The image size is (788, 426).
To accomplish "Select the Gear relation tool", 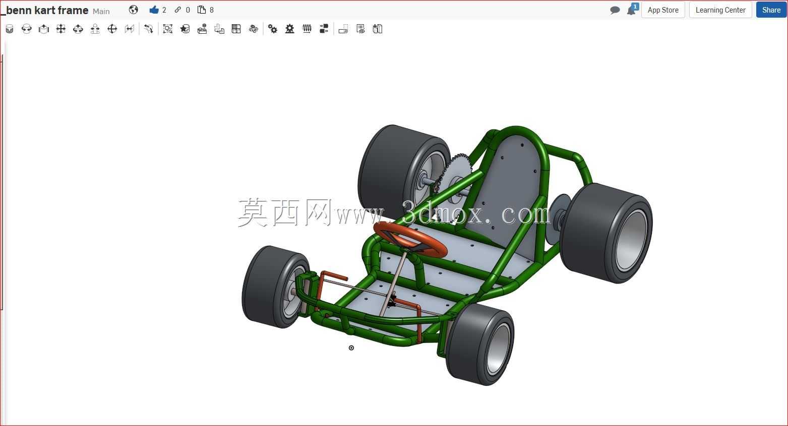I will click(273, 29).
